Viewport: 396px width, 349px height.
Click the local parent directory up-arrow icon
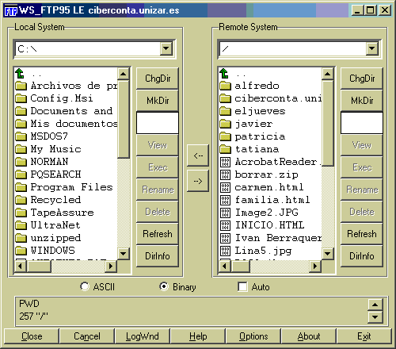[20, 73]
